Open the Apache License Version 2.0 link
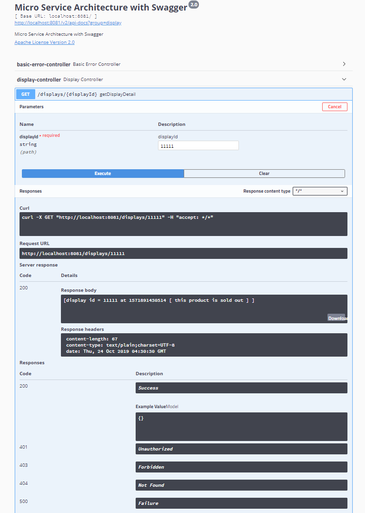 [x=44, y=42]
